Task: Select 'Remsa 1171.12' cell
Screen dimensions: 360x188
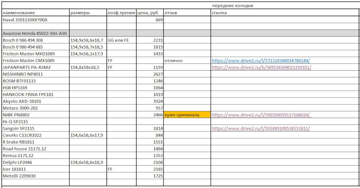Action: point(35,155)
